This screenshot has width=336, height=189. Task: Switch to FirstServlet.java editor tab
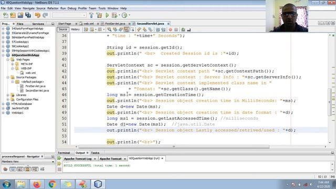(x=115, y=24)
